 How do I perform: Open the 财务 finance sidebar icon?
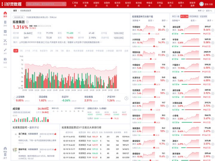(x=5, y=59)
